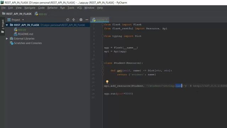This screenshot has height=128, width=227.
Task: Click the 'get' method name
Action: pos(120,71)
